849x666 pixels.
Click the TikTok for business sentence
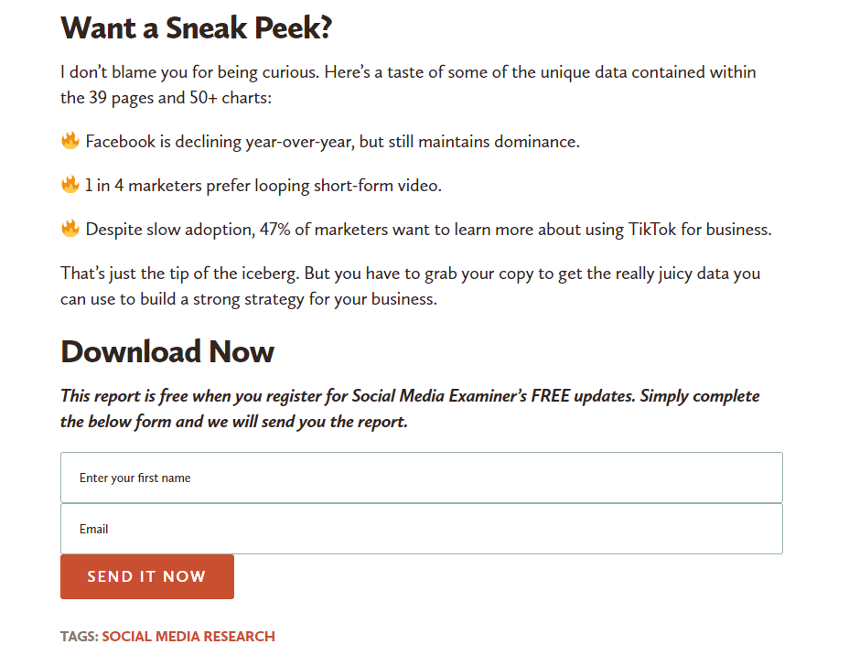pos(428,230)
